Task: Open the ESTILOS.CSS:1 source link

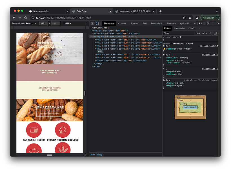Action: tap(210, 69)
